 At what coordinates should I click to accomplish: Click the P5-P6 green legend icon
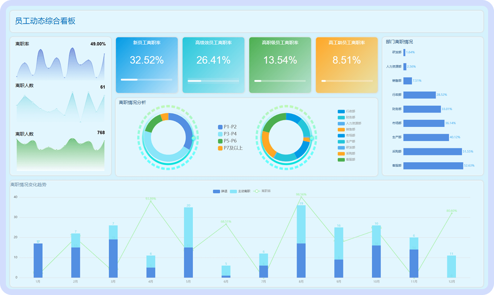[x=220, y=141]
